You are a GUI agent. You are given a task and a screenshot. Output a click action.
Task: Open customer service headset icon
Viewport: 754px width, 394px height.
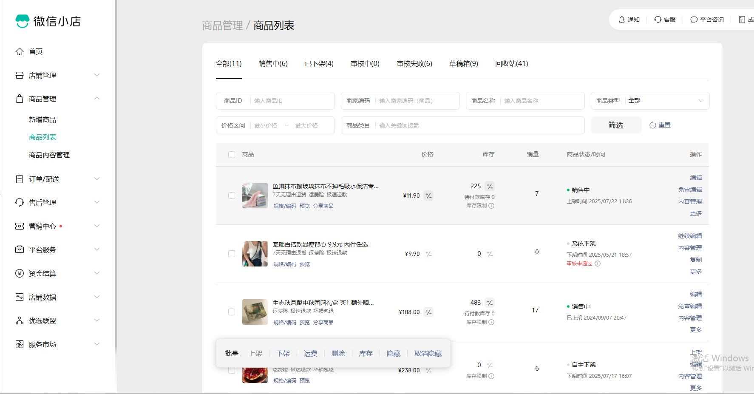pos(658,20)
